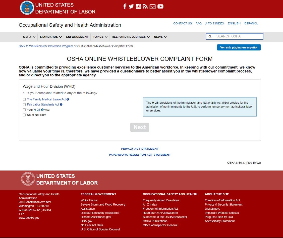The width and height of the screenshot is (283, 238).
Task: Expand the STANDARDS navigation dropdown
Action: [51, 37]
